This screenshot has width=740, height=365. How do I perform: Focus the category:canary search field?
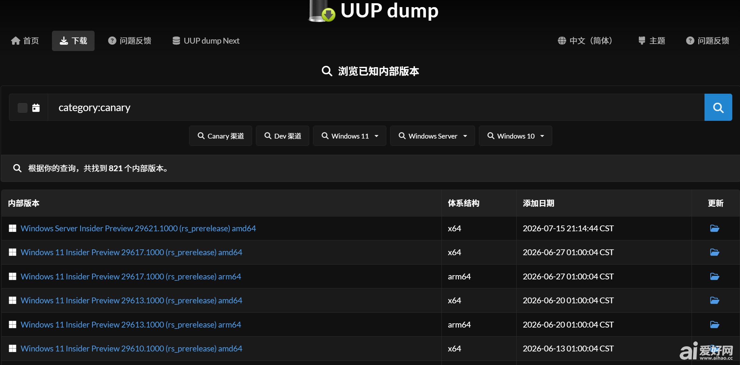(x=376, y=107)
